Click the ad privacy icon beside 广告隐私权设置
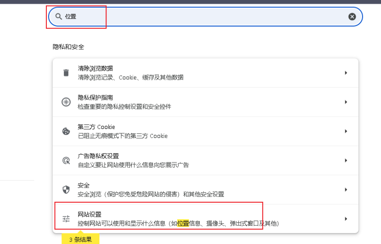The height and width of the screenshot is (244, 381). pyautogui.click(x=66, y=161)
